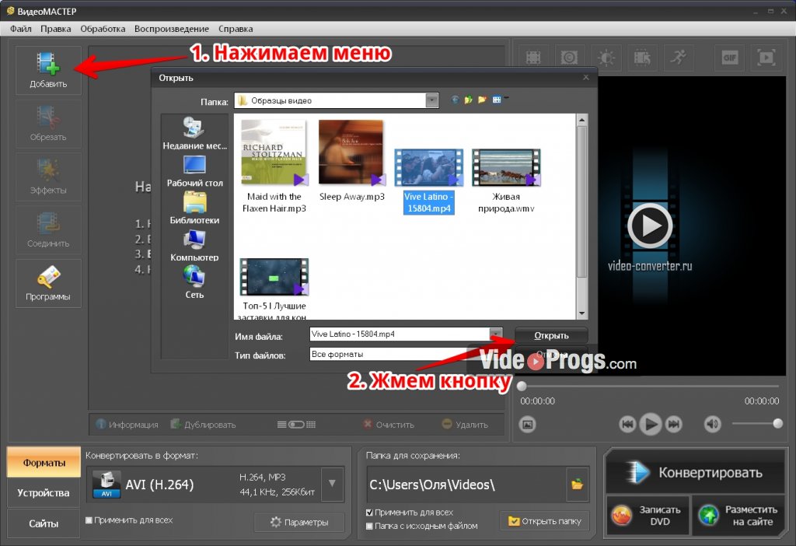The image size is (796, 546).
Task: Open Сеть network location
Action: 194,283
